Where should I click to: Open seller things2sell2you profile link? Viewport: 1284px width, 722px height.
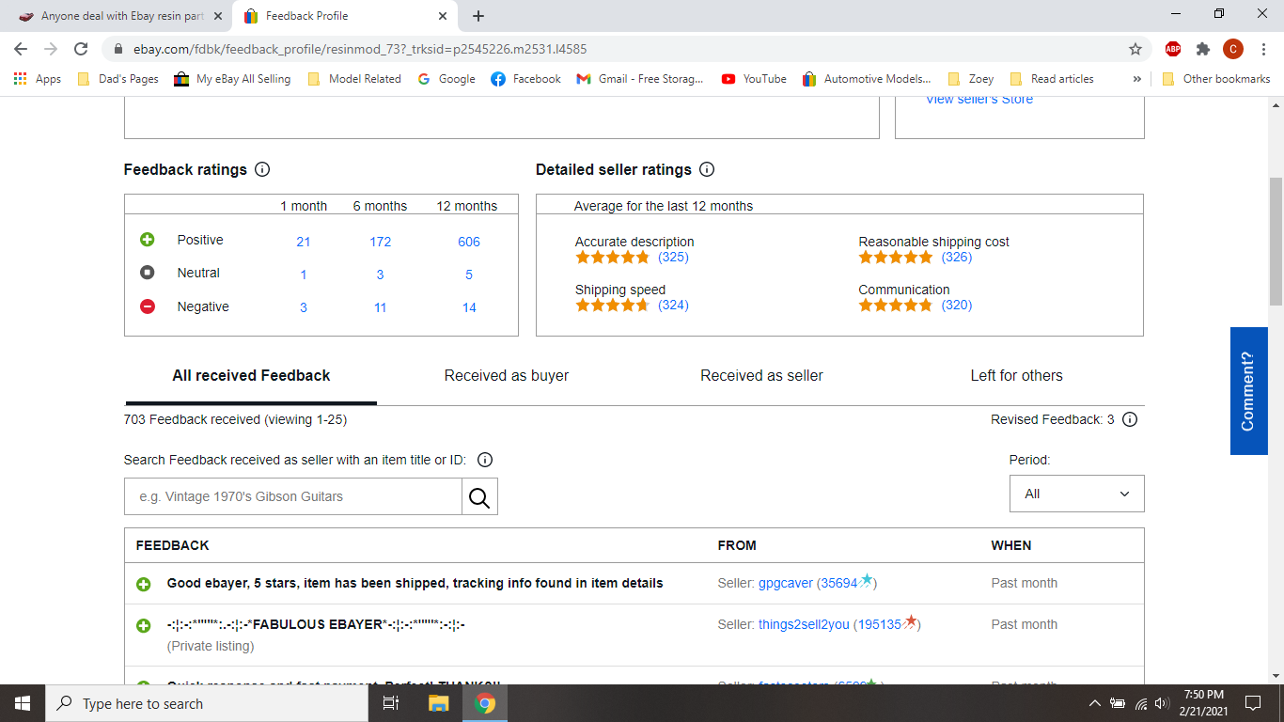coord(804,624)
